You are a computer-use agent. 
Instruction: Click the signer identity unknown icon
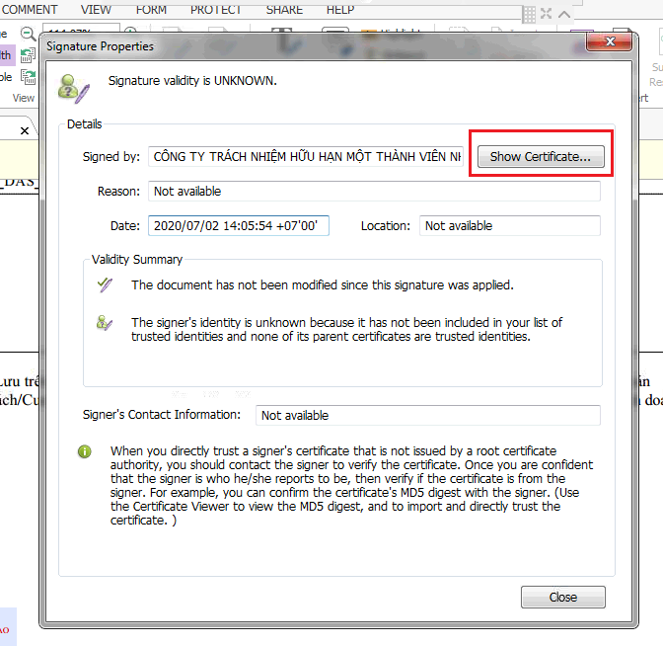[104, 323]
